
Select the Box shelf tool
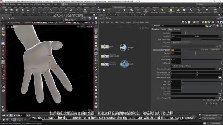click(x=6, y=10)
